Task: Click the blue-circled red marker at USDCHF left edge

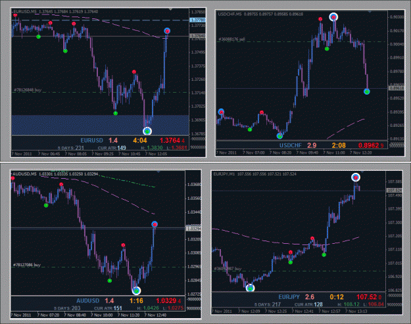Action: 221,112
